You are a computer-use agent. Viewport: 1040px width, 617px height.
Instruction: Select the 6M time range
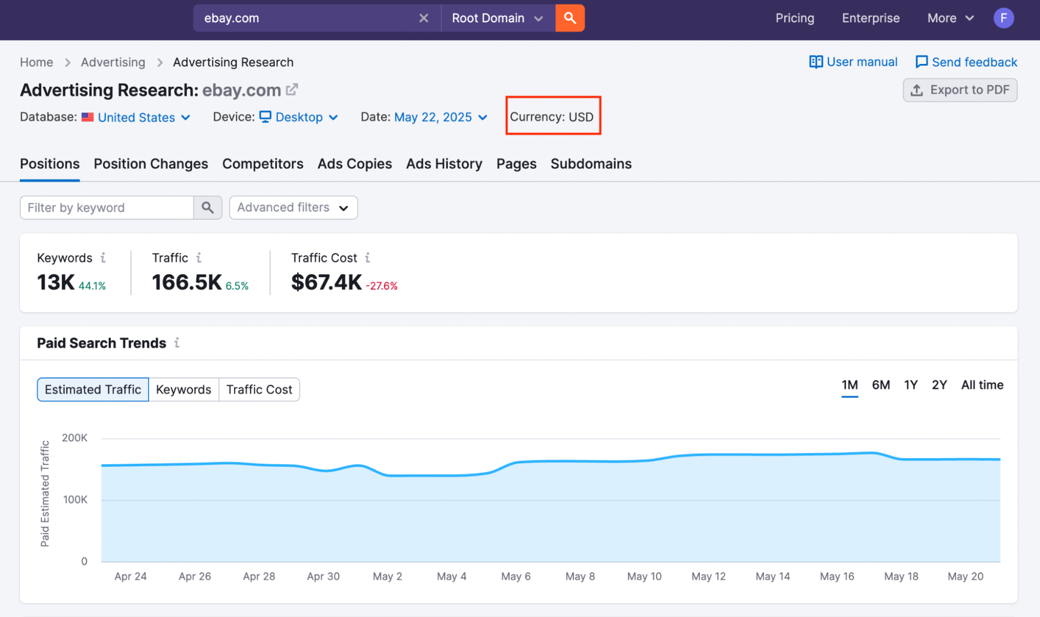pos(880,385)
